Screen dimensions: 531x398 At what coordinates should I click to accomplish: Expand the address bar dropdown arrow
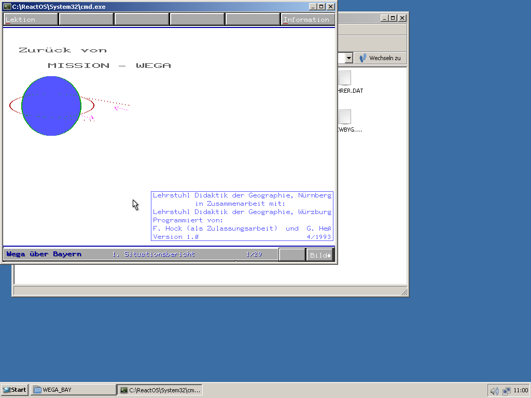(348, 58)
